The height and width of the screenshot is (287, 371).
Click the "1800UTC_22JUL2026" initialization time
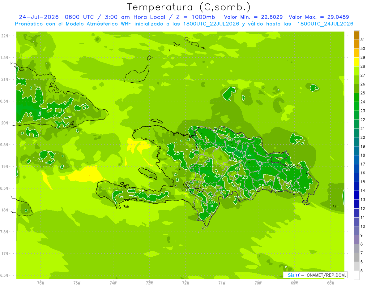211,24
